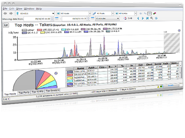This screenshot has height=138, width=185.
Task: Select the 195.222.17.41 table row name
Action: (80, 74)
